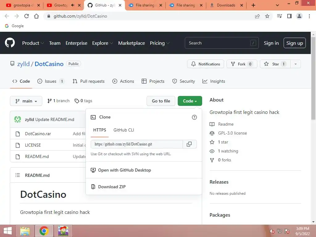
Task: Open the Insights tab
Action: pyautogui.click(x=214, y=81)
